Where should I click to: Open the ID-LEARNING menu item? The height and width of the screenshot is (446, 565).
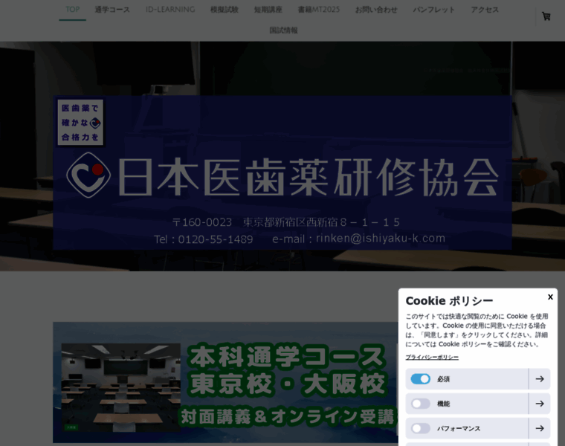pyautogui.click(x=170, y=10)
